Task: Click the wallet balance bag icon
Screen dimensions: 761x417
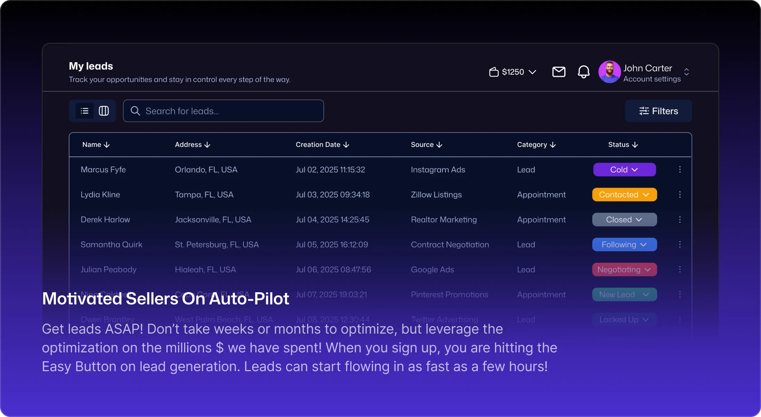Action: [x=494, y=72]
